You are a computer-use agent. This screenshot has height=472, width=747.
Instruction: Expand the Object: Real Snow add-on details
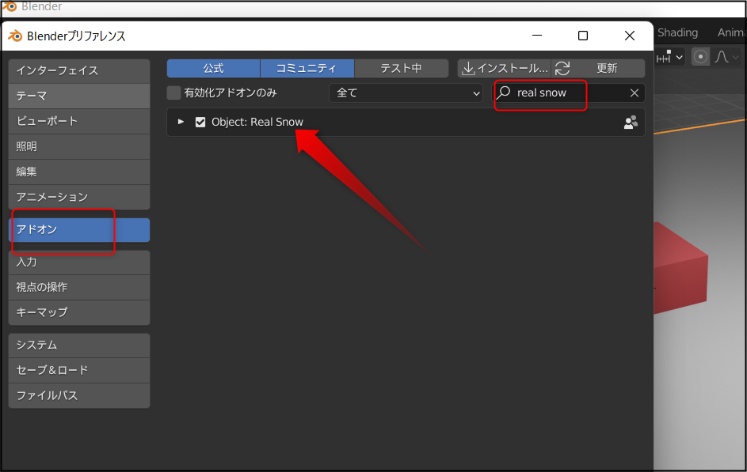tap(181, 122)
